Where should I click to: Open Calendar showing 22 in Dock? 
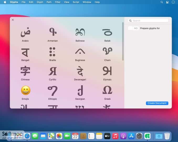pyautogui.click(x=75, y=136)
